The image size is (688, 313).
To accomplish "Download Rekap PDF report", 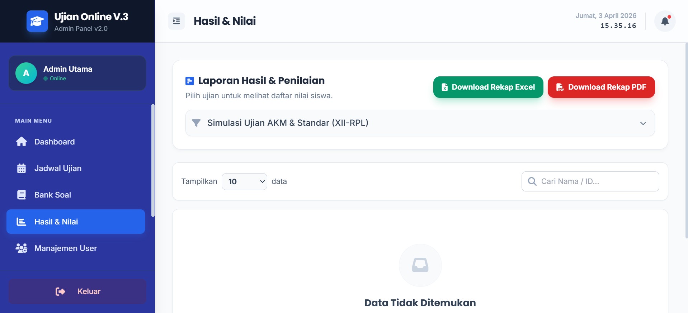I will 601,87.
